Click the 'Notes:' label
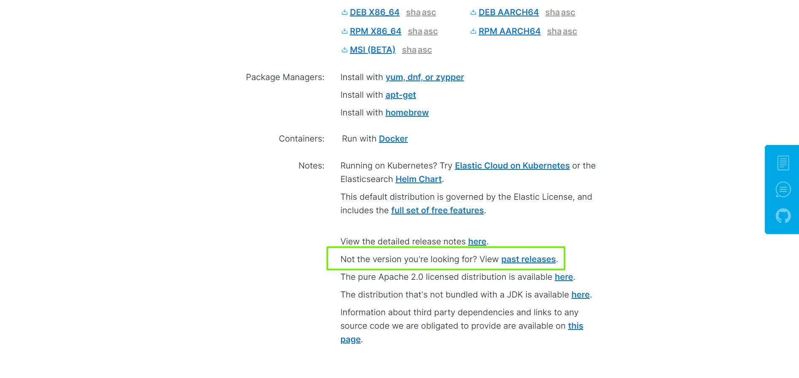The height and width of the screenshot is (378, 799). pyautogui.click(x=311, y=166)
